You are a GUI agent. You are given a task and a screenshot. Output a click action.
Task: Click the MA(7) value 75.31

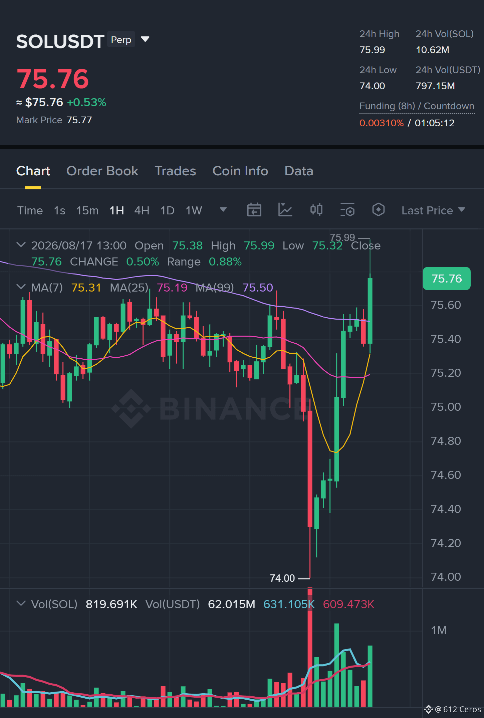[86, 288]
